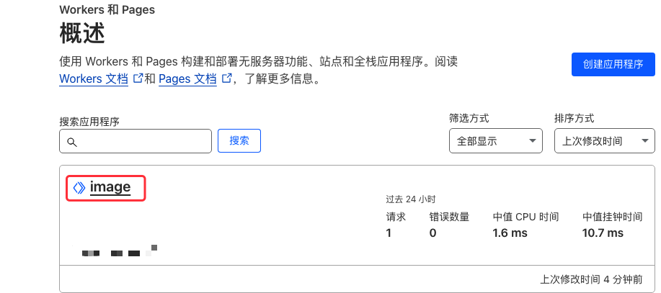Click the 上次修改时间 4 分钟前 footer text
This screenshot has height=293, width=661.
[x=591, y=279]
